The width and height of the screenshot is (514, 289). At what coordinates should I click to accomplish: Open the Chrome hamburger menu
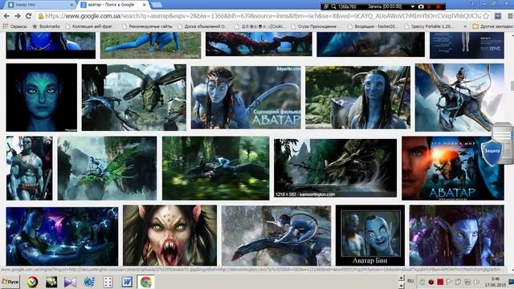pos(510,16)
